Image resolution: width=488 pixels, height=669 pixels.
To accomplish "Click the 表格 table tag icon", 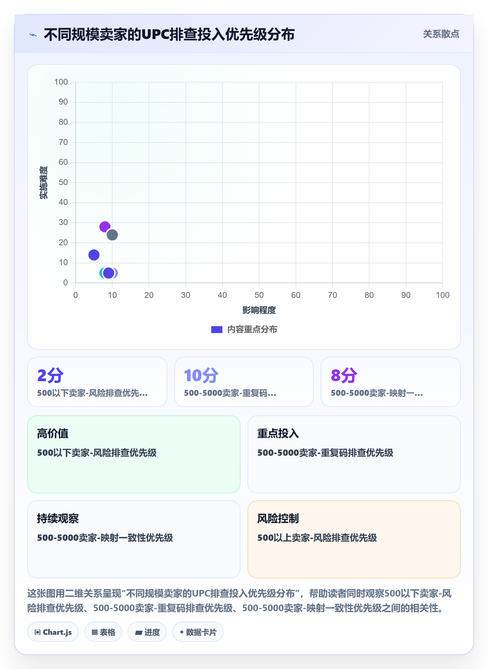I will point(95,632).
